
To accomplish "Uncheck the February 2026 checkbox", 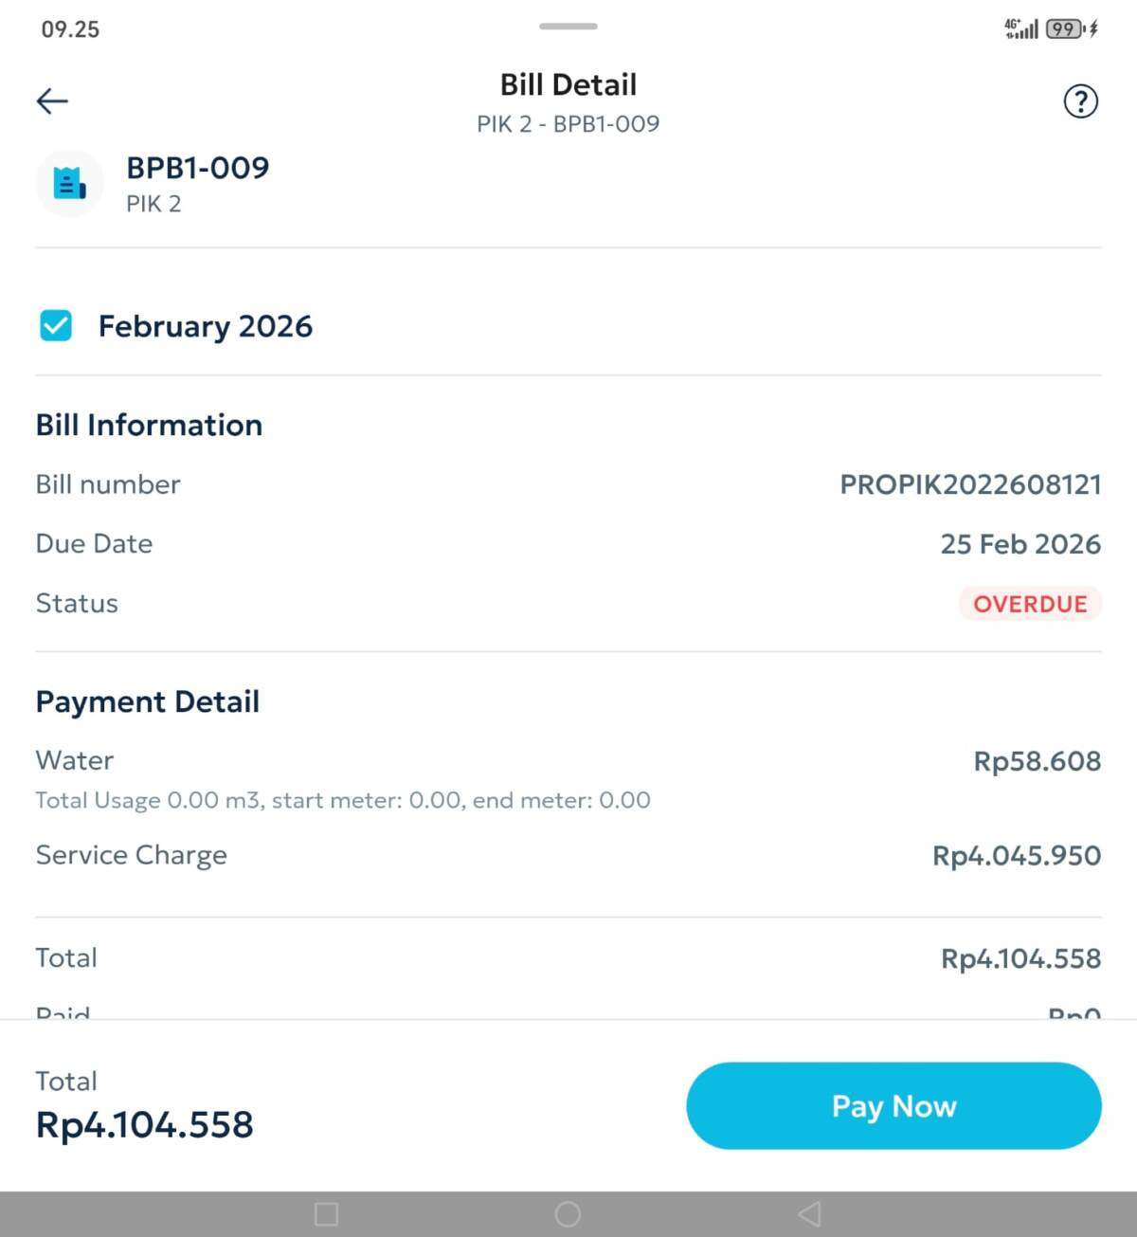I will coord(56,325).
